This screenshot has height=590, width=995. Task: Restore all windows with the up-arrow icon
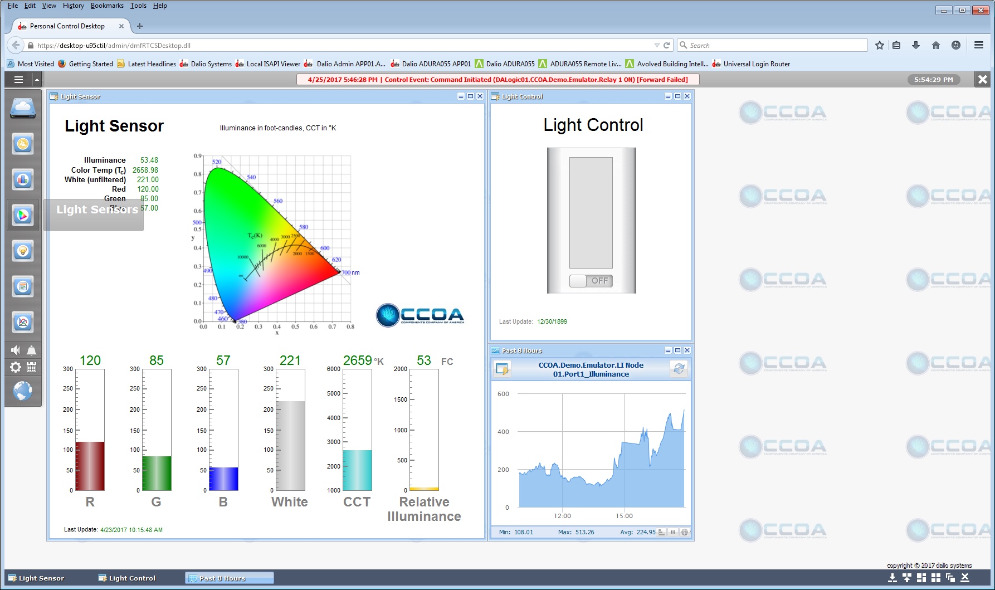907,578
